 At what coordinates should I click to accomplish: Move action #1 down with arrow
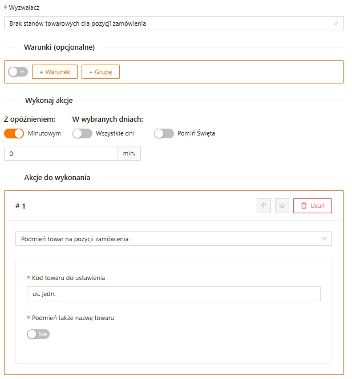point(282,206)
